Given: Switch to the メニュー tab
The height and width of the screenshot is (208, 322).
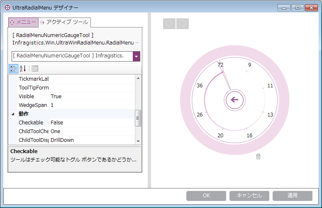Looking at the screenshot, I should tap(23, 22).
